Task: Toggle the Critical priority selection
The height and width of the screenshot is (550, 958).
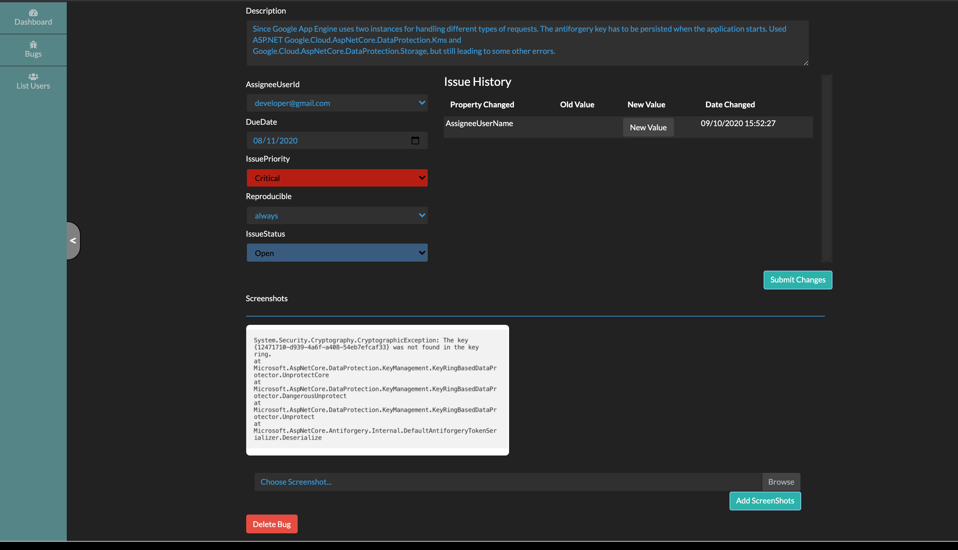Action: click(x=338, y=178)
